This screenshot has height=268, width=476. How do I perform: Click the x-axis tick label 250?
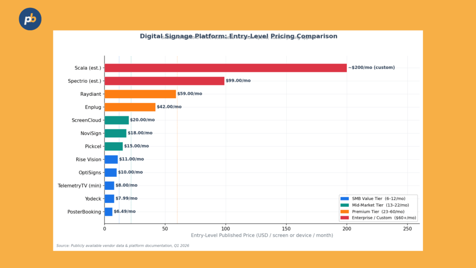[407, 229]
